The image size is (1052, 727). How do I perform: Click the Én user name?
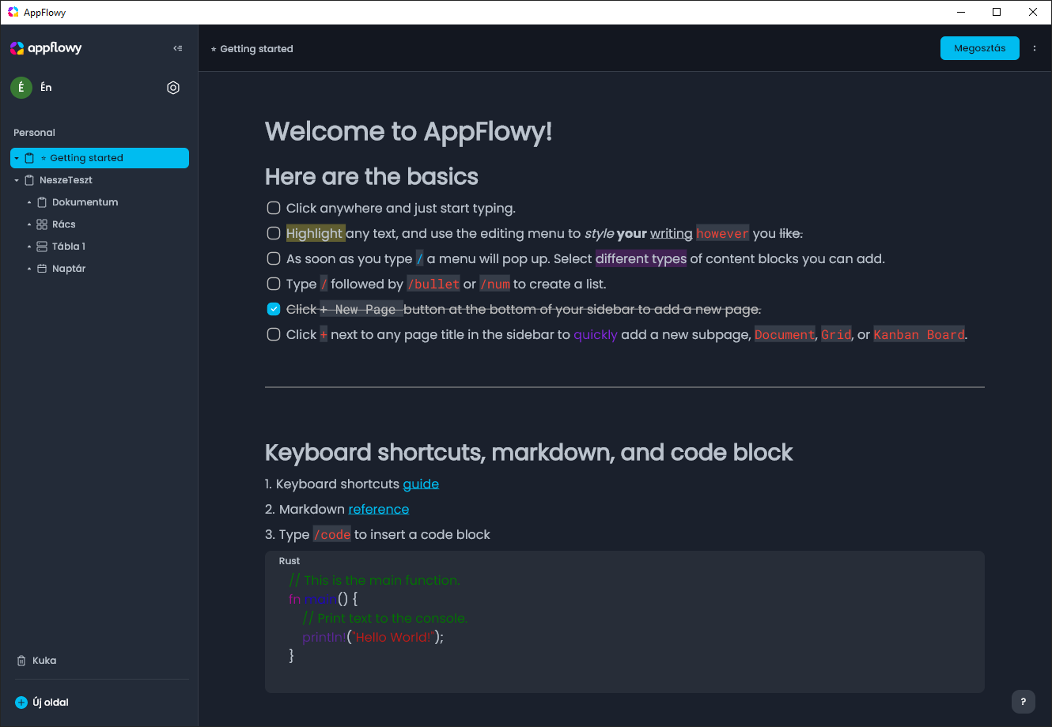tap(46, 88)
